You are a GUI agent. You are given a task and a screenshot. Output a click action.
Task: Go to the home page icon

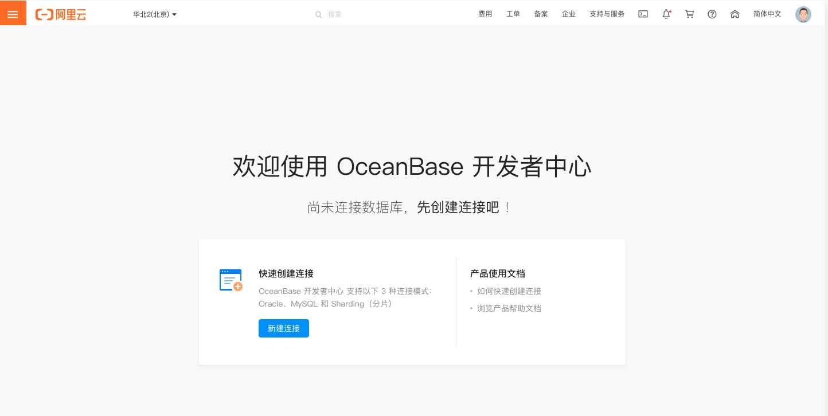point(735,14)
